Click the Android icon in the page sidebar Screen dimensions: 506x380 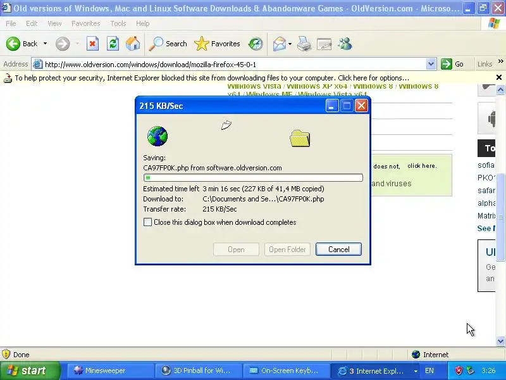[x=491, y=118]
